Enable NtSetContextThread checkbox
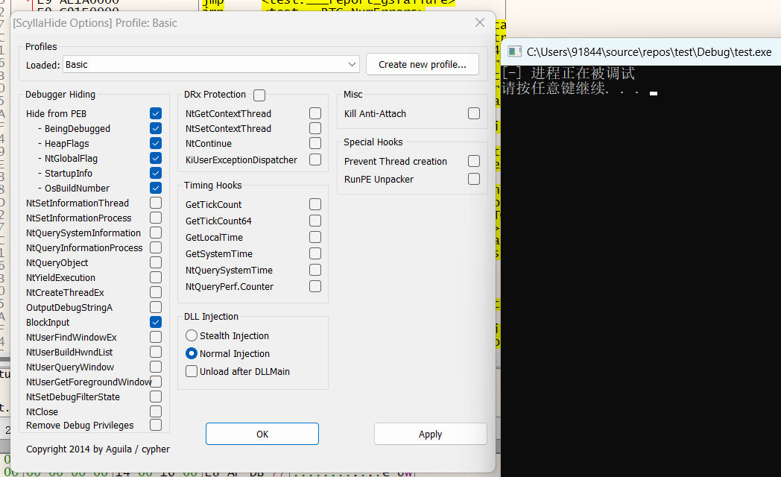Screen dimensions: 781x477 click(x=314, y=128)
